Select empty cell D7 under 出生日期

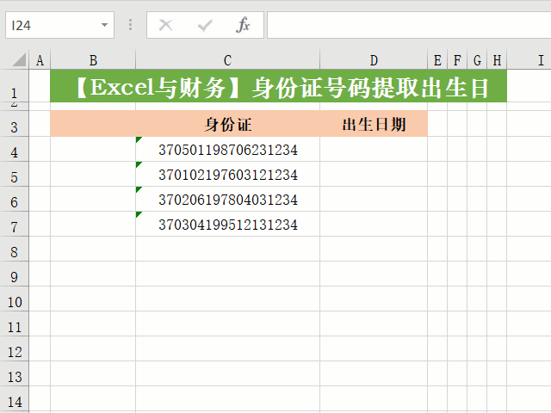coord(374,225)
